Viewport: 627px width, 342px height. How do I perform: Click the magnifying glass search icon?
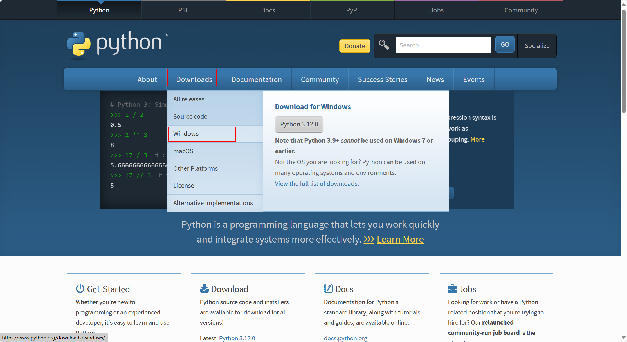tap(384, 45)
